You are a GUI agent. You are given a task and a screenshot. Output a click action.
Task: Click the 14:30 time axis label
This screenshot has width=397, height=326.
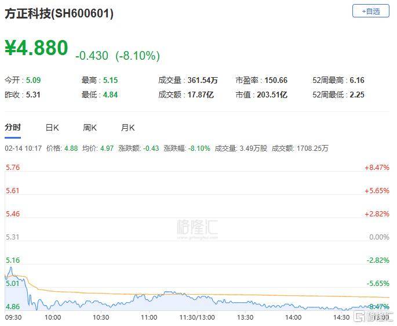[341, 317]
